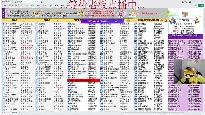Select cell onlY up!
Screen dimensions: 205x115
142,78
